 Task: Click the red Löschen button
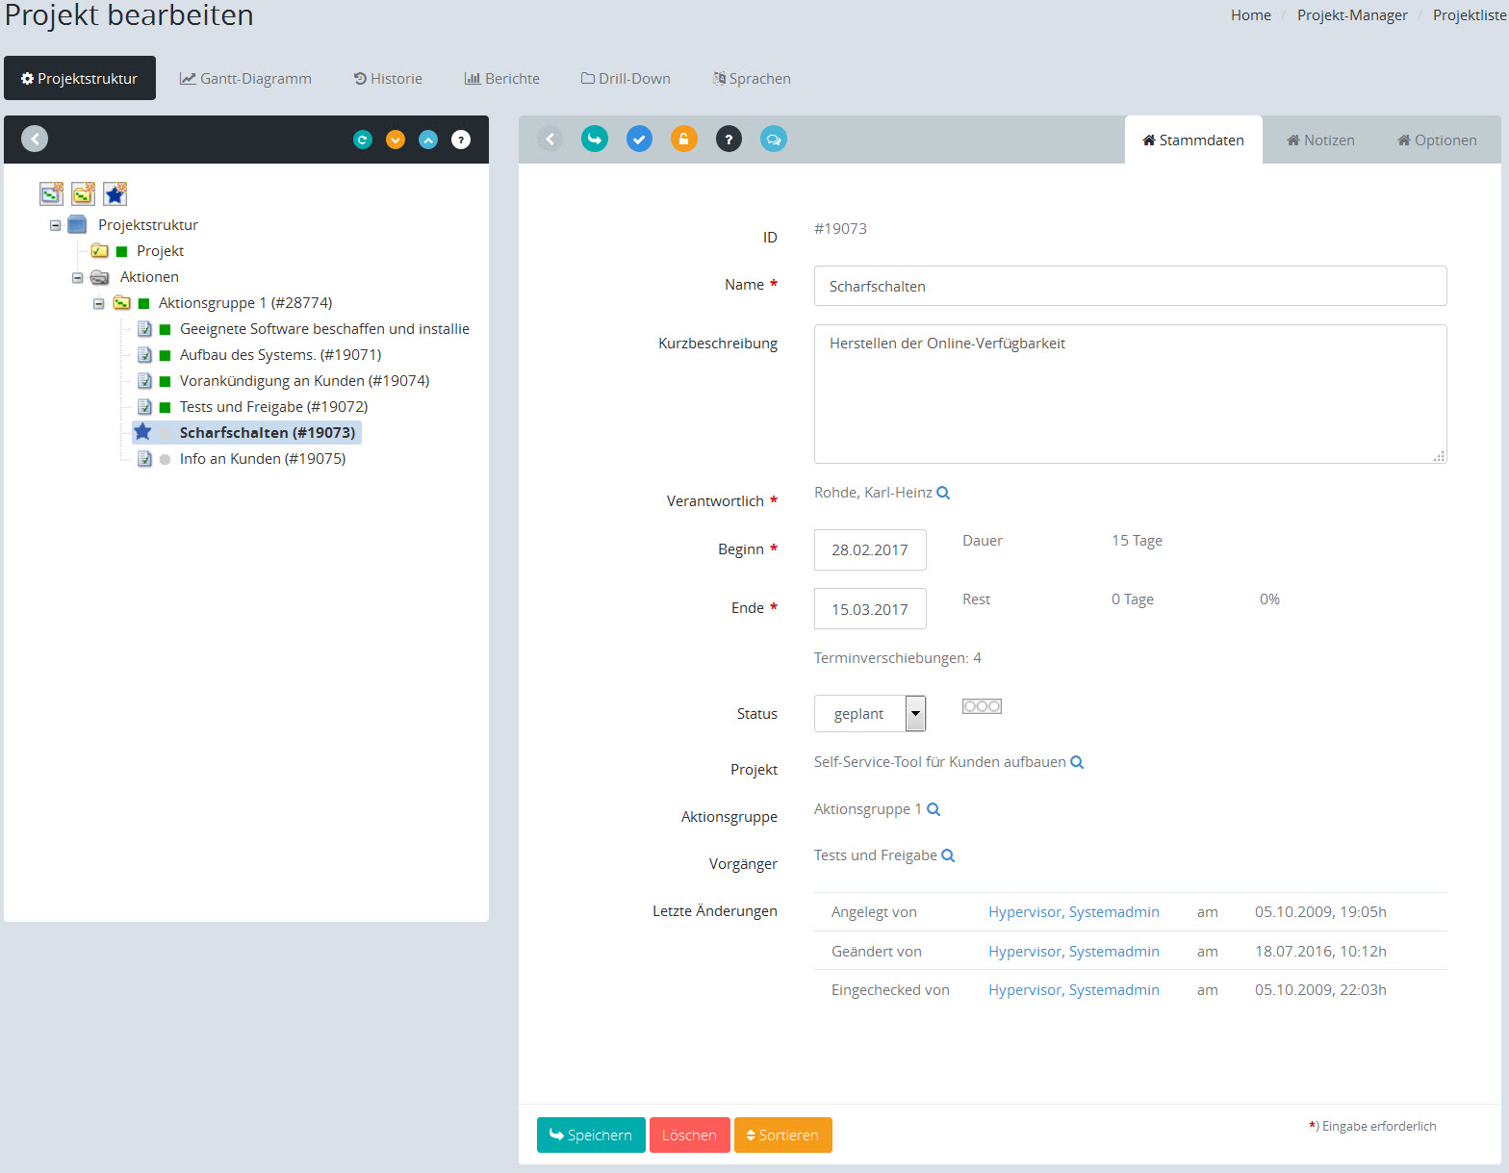[689, 1135]
